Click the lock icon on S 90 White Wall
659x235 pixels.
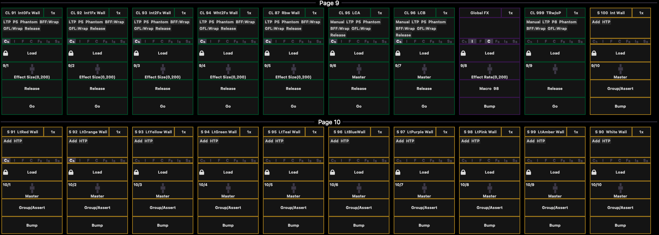[594, 172]
